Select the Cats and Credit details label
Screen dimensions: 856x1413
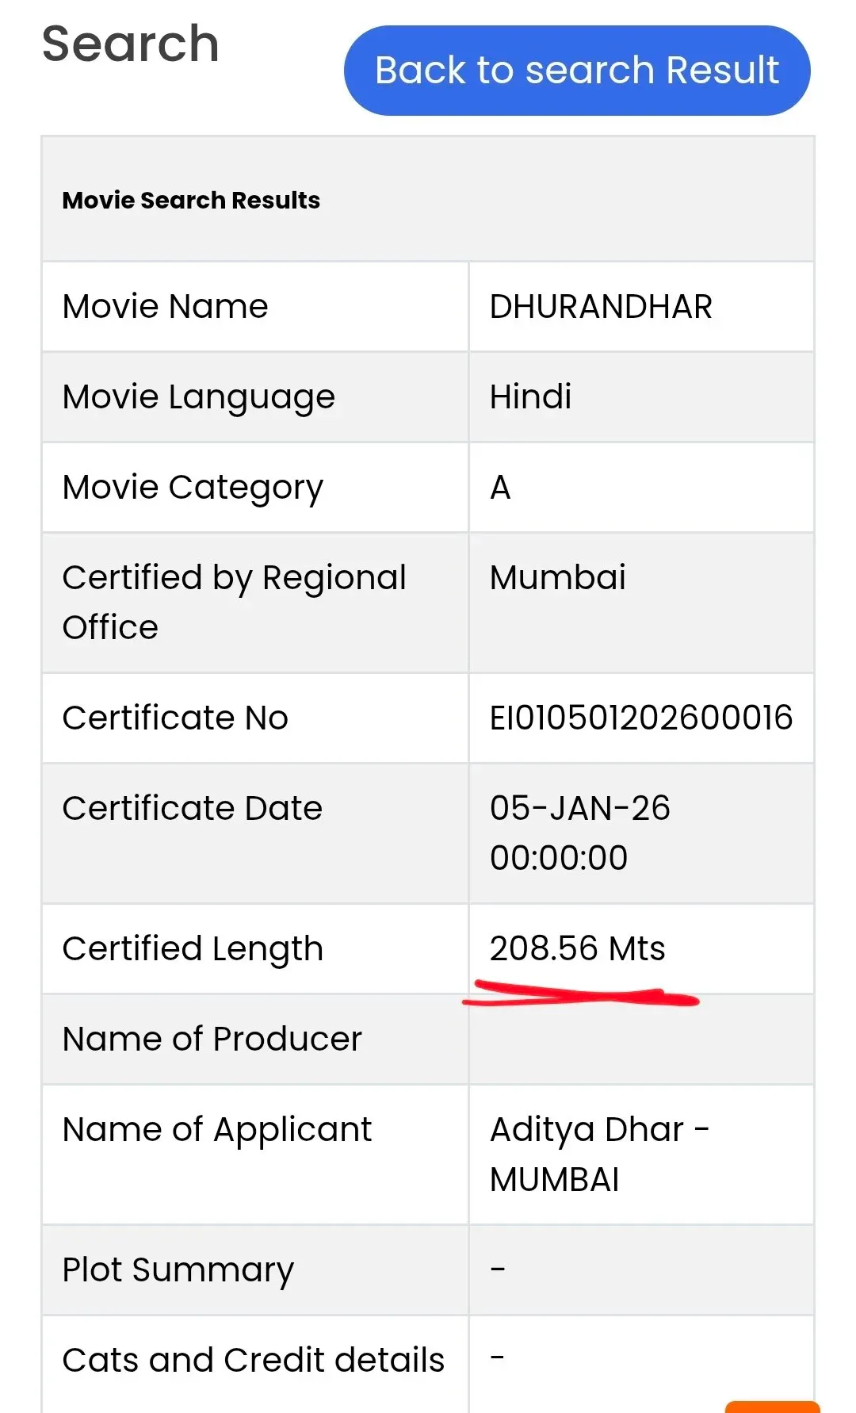(x=254, y=1359)
